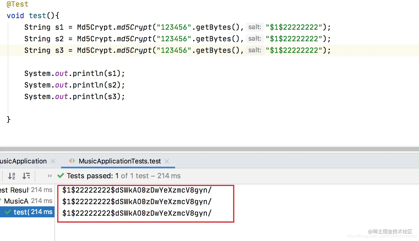Click System.out.println(s2) statement

[x=75, y=85]
